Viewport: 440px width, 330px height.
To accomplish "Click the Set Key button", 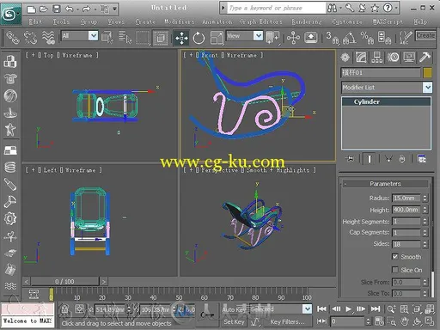I will point(234,322).
